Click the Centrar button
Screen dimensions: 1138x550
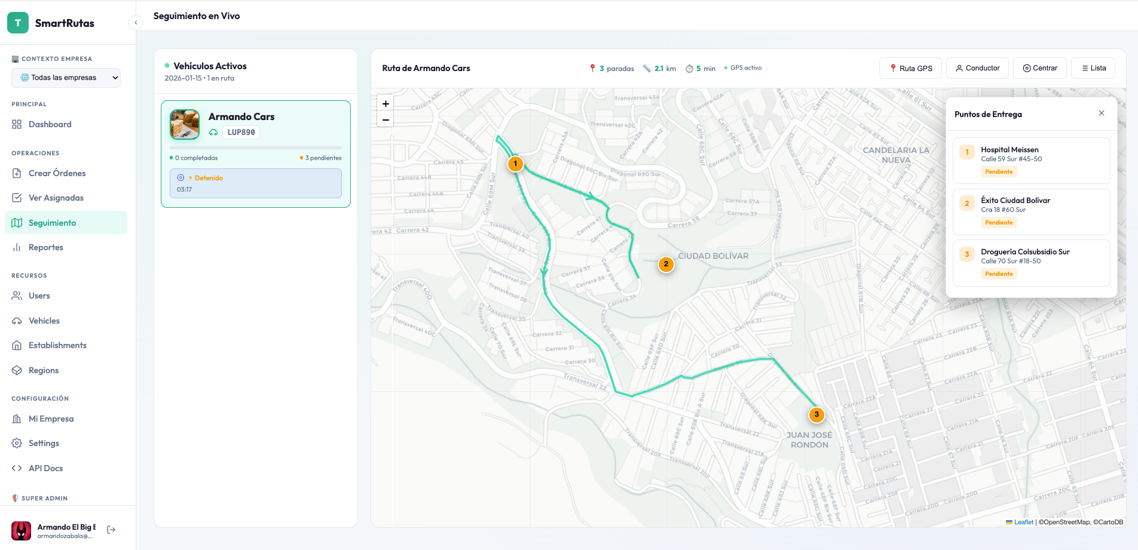coord(1039,68)
